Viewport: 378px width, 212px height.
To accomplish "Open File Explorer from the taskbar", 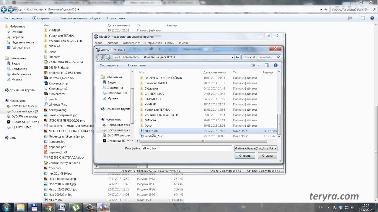I will pos(21,207).
